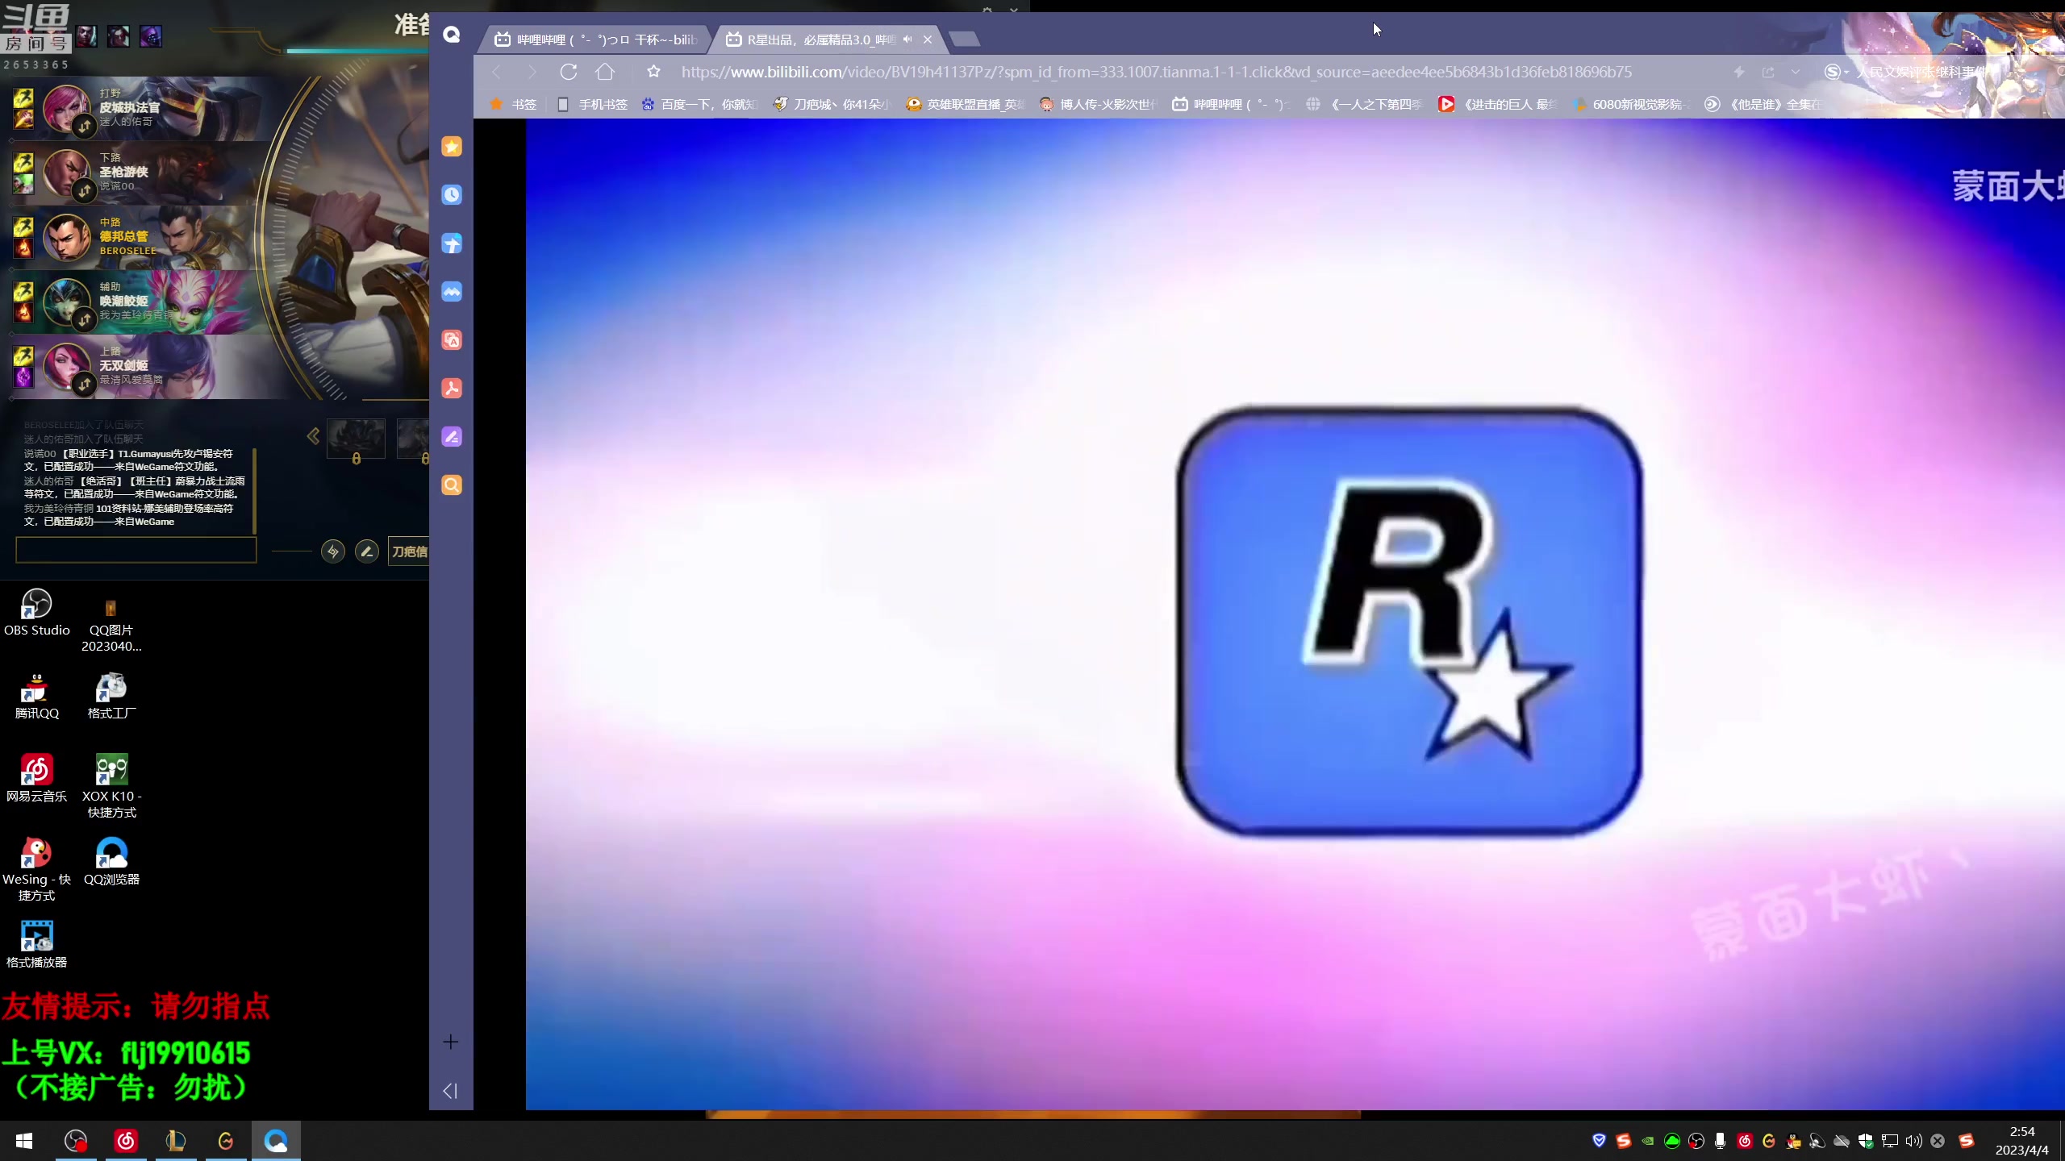Click the left chevron beside skin thumbnails
The image size is (2065, 1161).
pyautogui.click(x=313, y=436)
